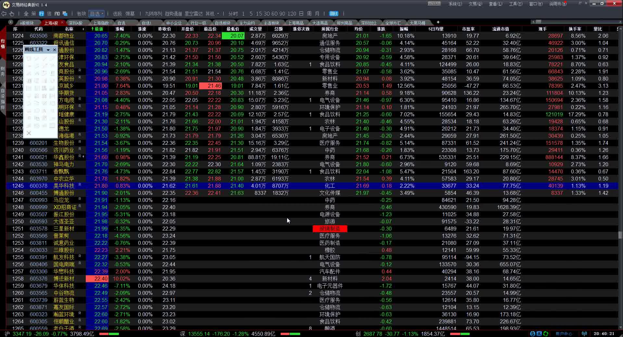623x337 pixels.
Task: Click the vertical scrollbar thumb at right
Action: click(620, 235)
